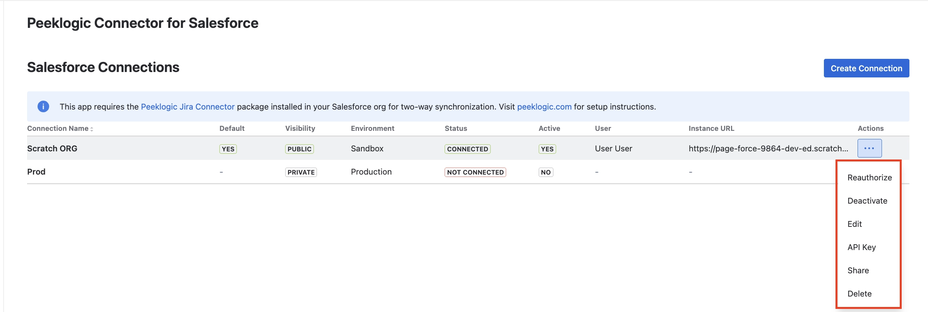Click the User column header
The height and width of the screenshot is (312, 928).
(603, 129)
